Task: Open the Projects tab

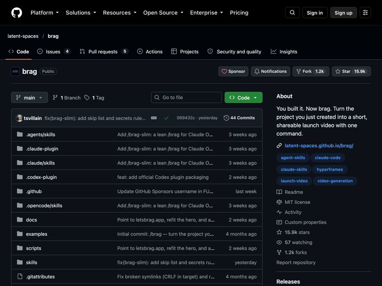Action: coord(185,52)
